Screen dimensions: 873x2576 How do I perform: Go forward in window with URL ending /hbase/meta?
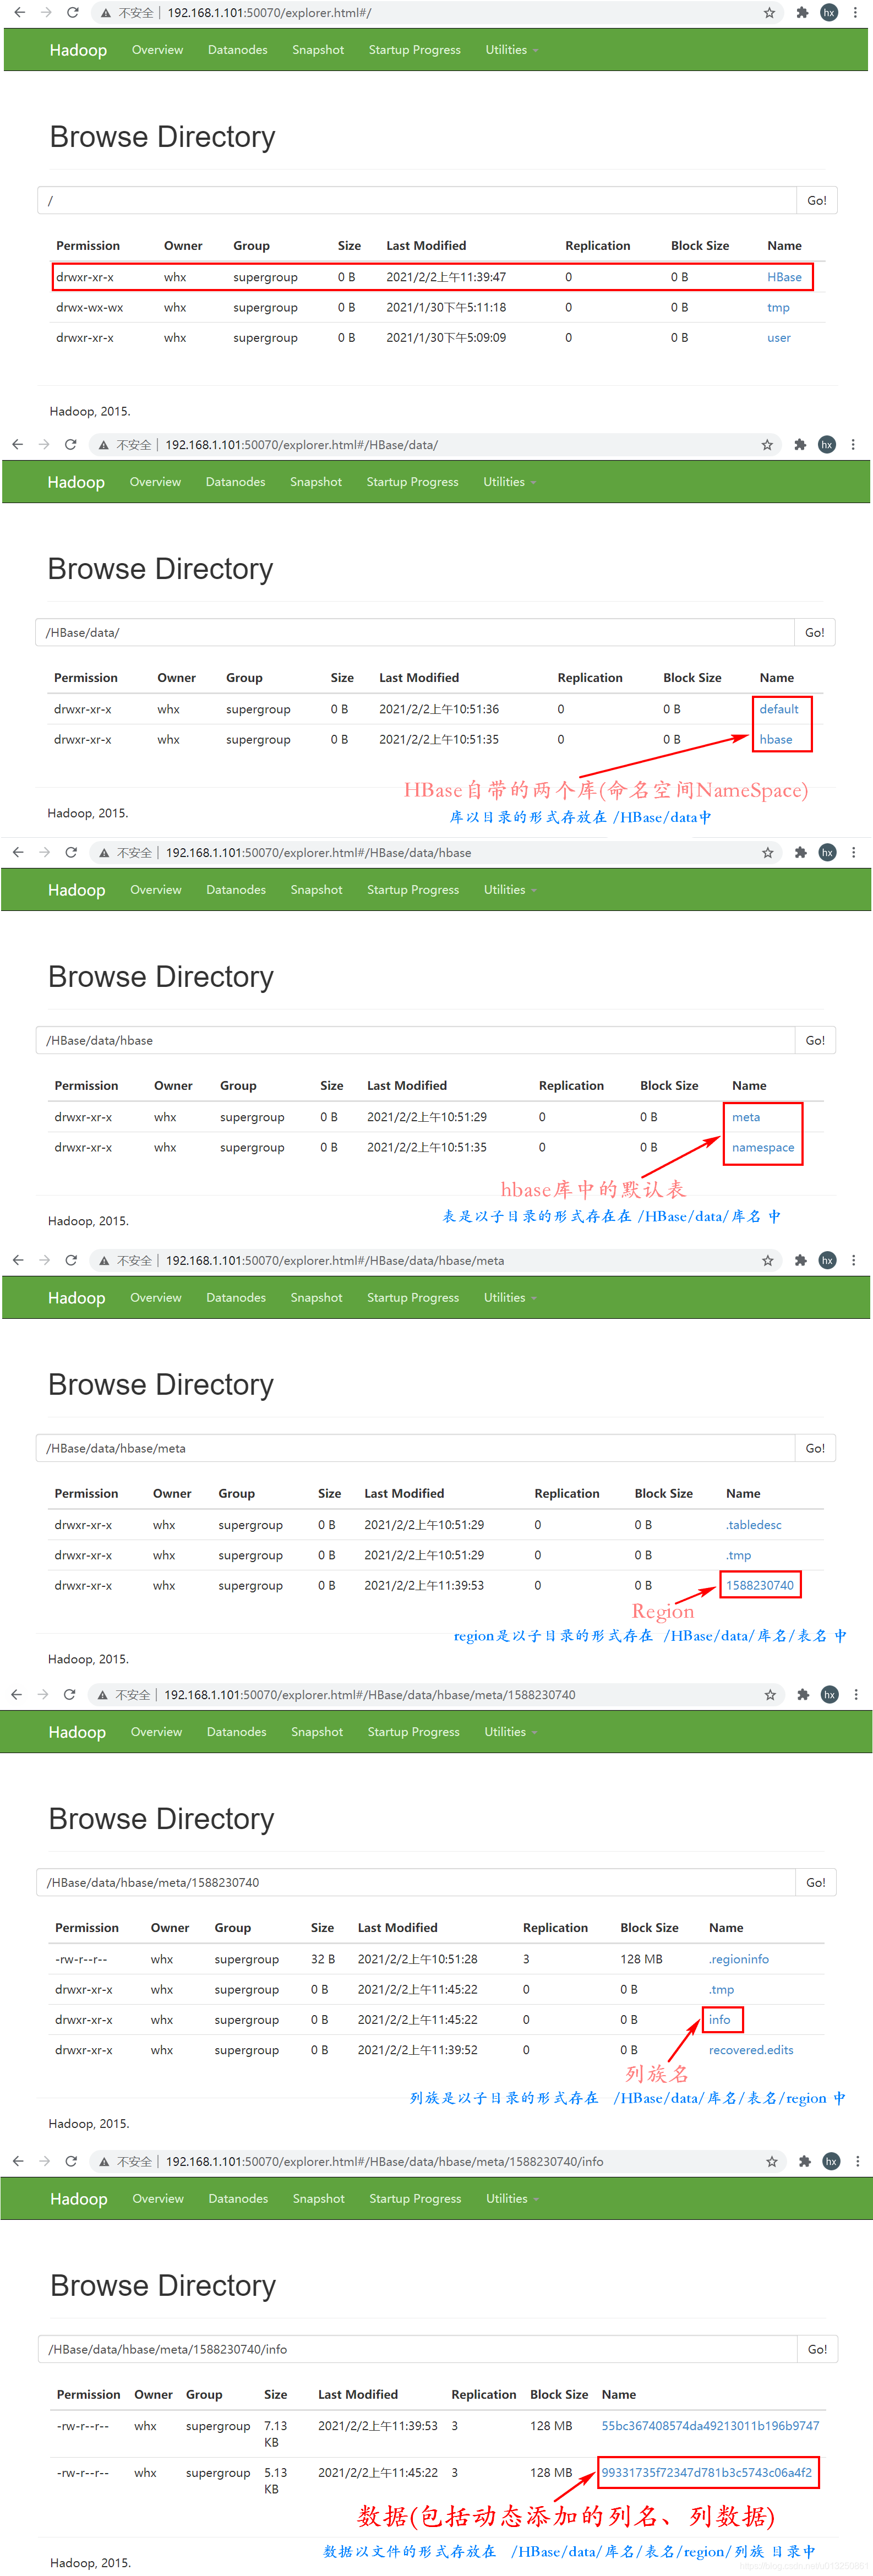coord(44,1261)
